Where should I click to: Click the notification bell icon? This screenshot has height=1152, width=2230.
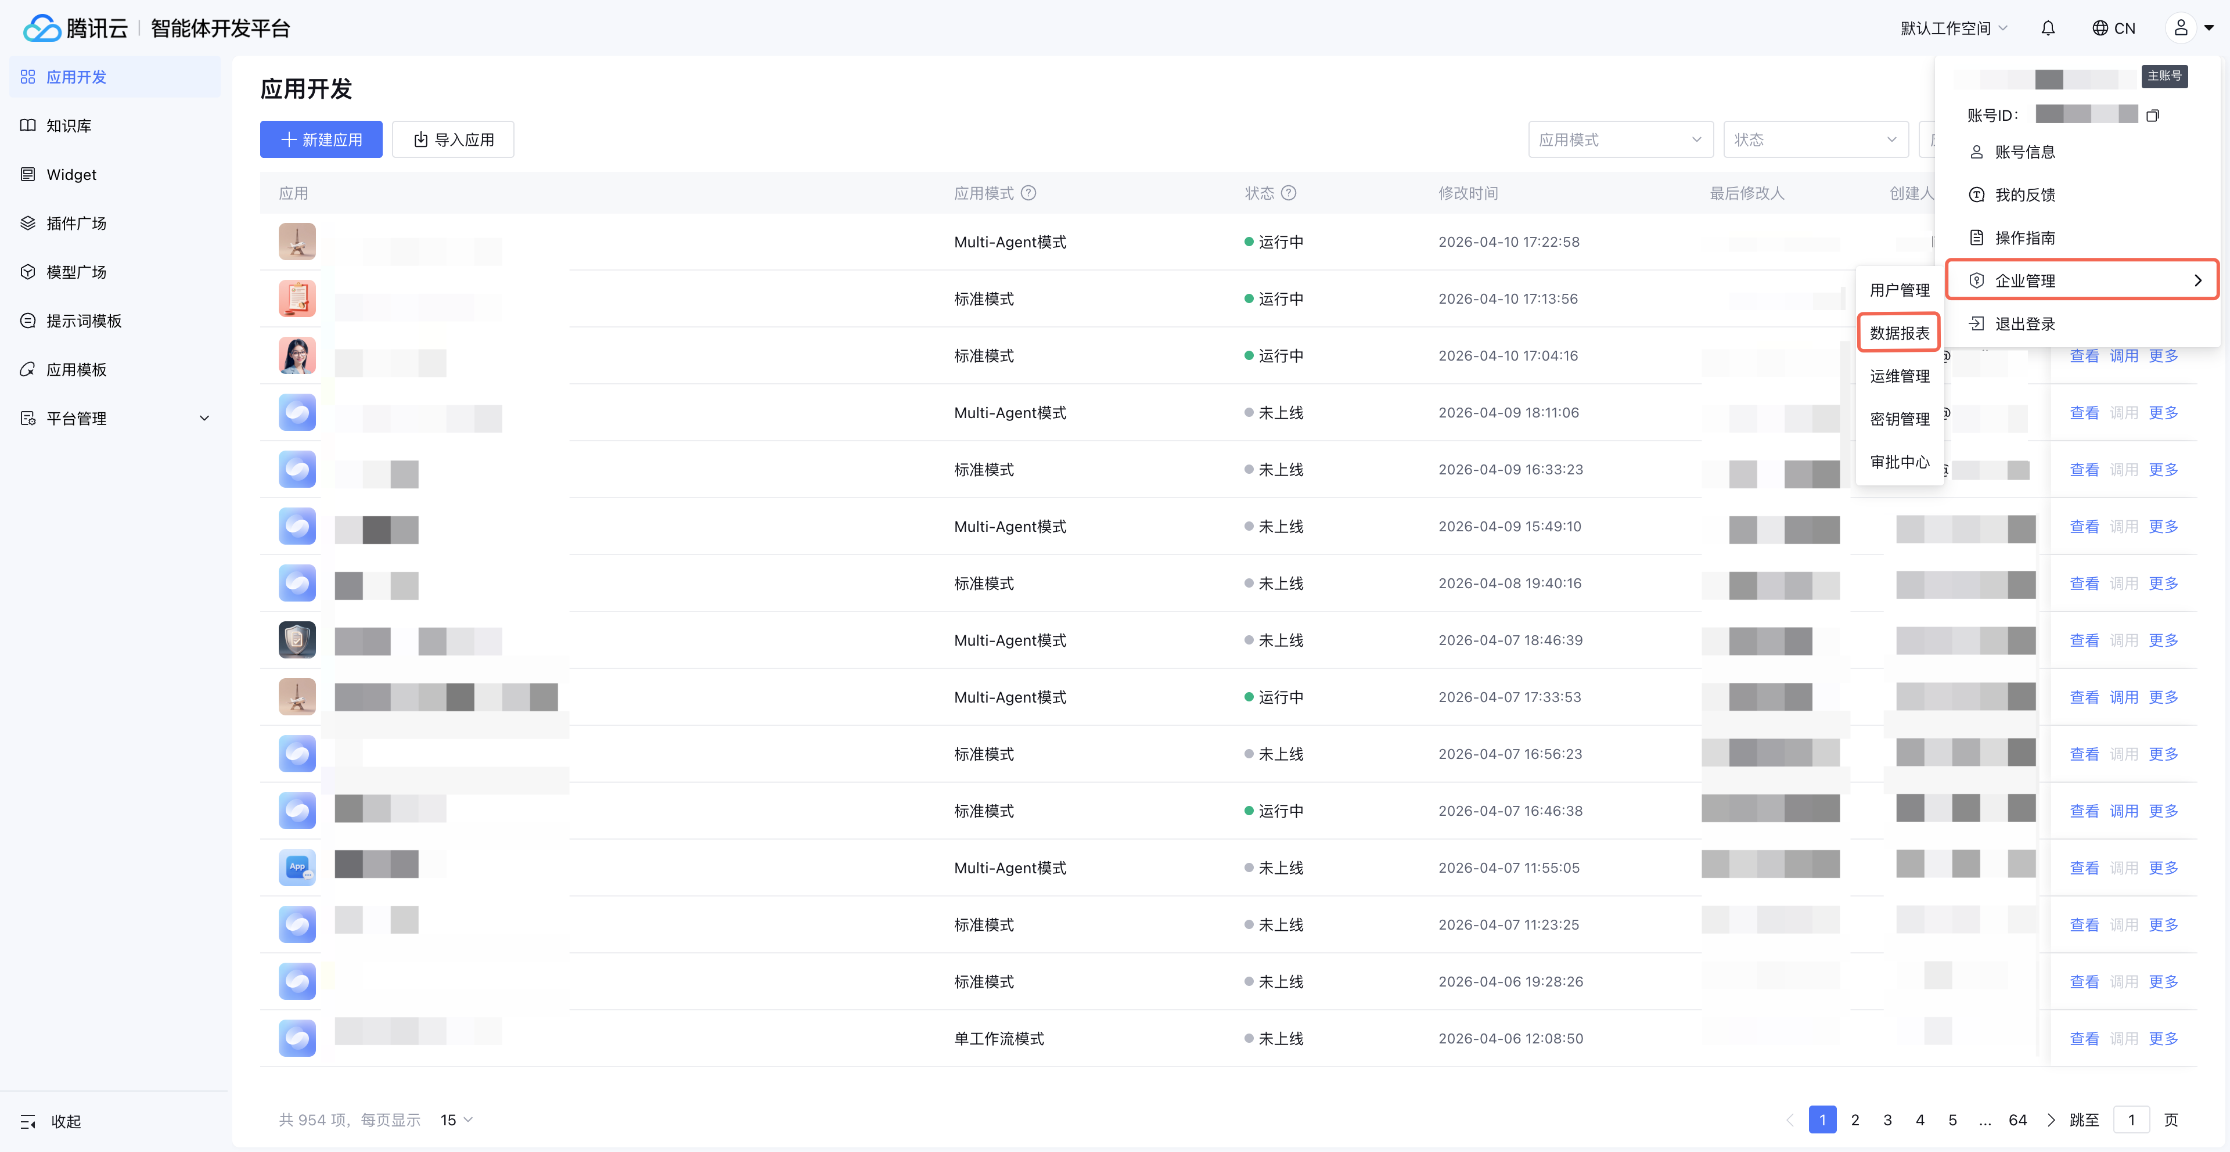(x=2047, y=28)
